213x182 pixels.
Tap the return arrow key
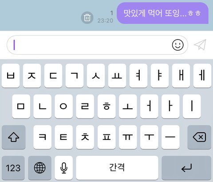pos(186,168)
